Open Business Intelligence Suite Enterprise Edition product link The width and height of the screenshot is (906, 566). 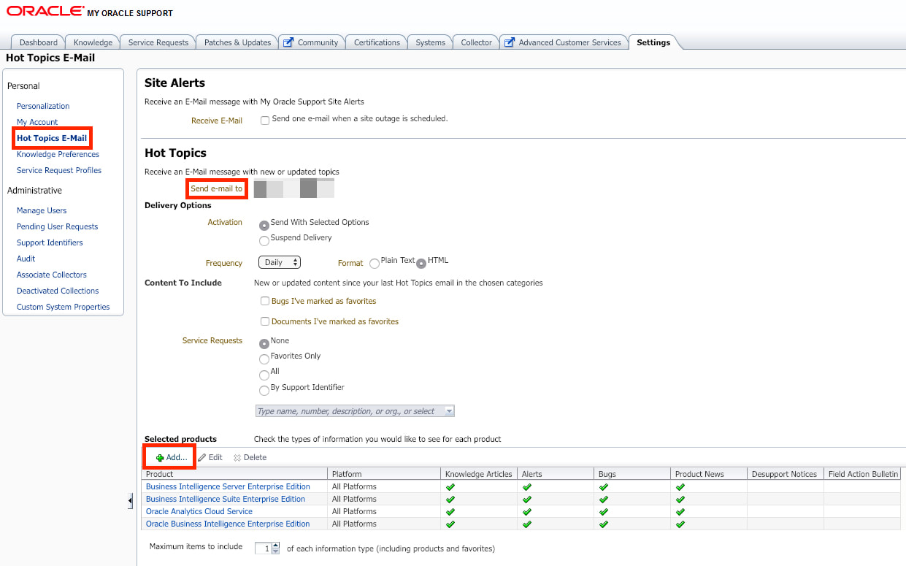[x=226, y=499]
